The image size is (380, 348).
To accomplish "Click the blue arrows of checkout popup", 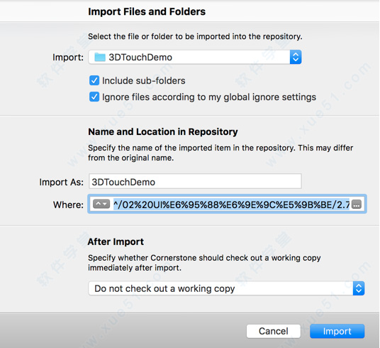I will (x=359, y=288).
